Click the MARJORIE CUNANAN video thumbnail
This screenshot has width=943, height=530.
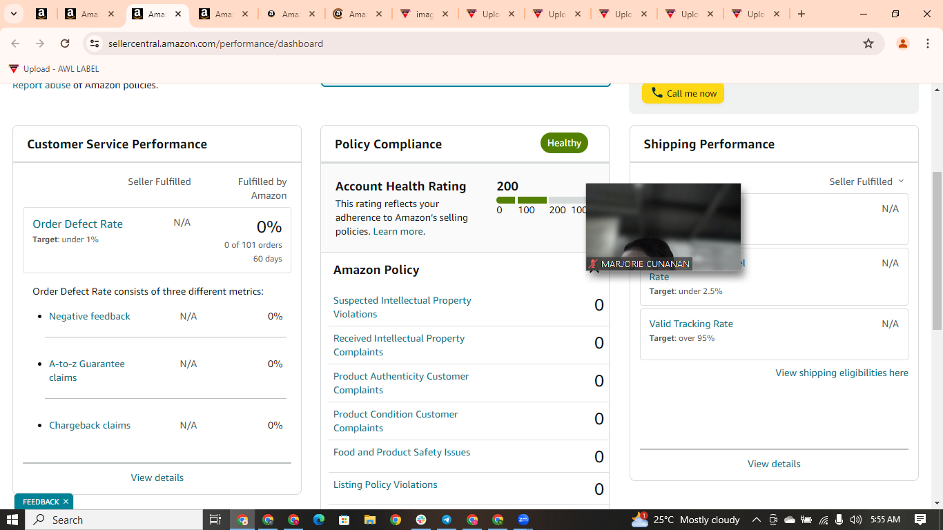(663, 227)
